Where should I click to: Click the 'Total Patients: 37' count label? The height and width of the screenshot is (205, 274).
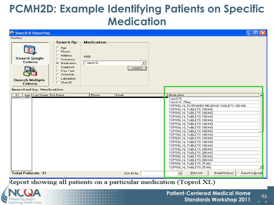coord(29,173)
